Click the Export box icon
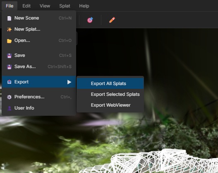Viewport: 218px width, 173px height. [9, 82]
